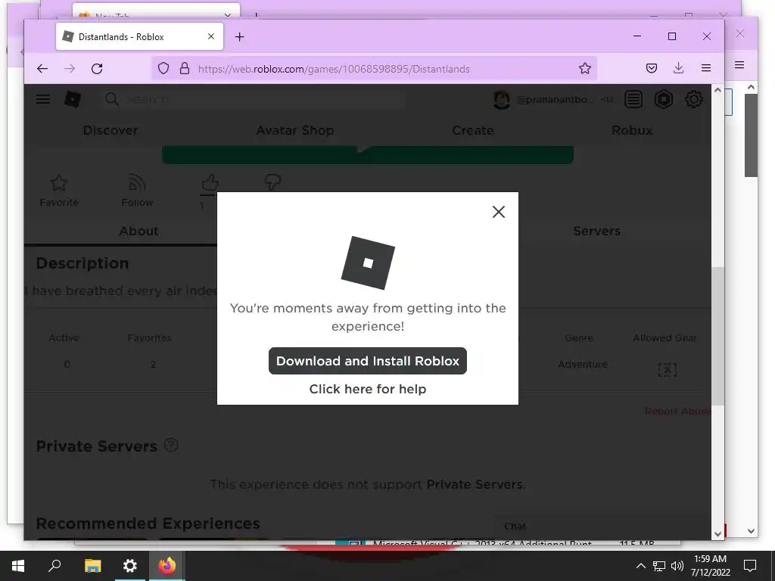This screenshot has width=775, height=581.
Task: Switch to the About tab
Action: [139, 231]
